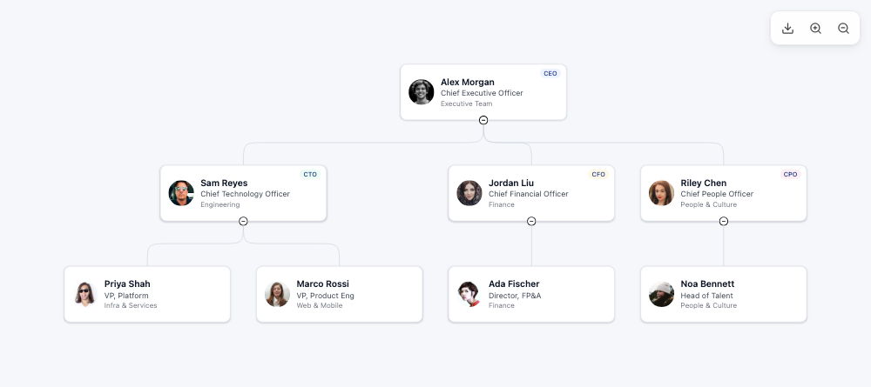Screen dimensions: 871x387
Task: Collapse Riley Chen's team node
Action: (724, 221)
